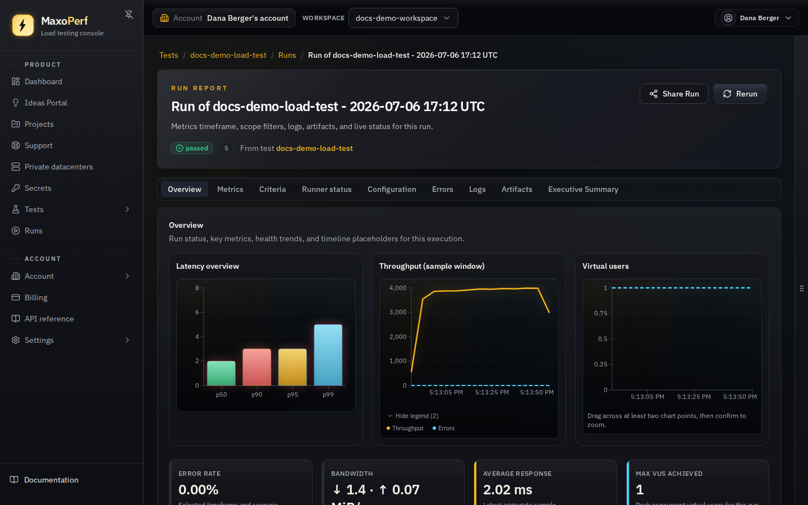Click the Private datacenters server icon
808x505 pixels.
pyautogui.click(x=16, y=167)
